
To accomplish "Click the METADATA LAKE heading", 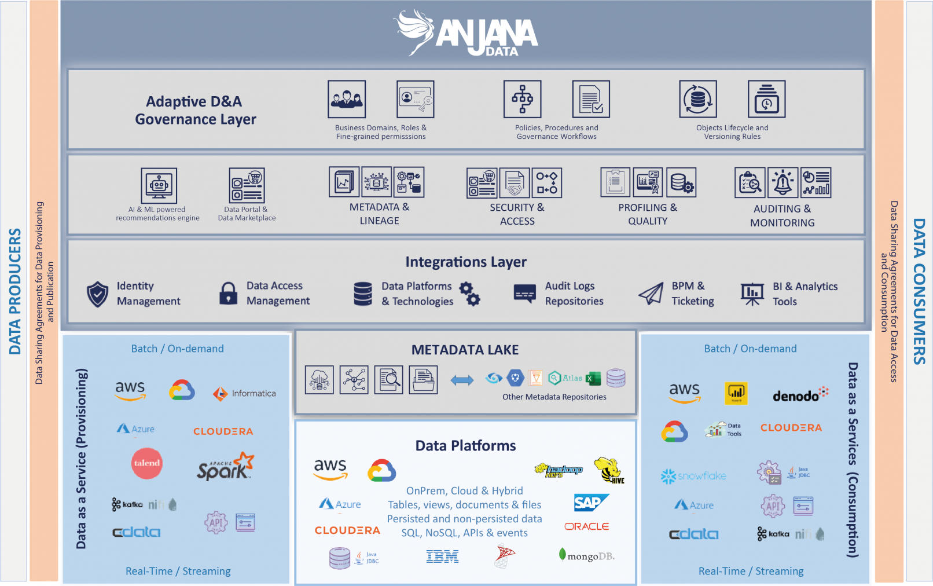I will click(x=465, y=350).
